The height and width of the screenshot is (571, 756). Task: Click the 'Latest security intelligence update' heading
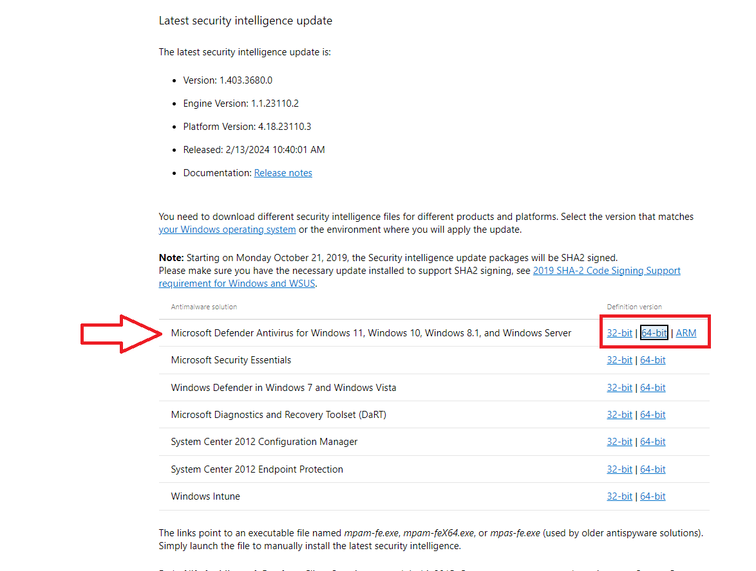pos(245,21)
